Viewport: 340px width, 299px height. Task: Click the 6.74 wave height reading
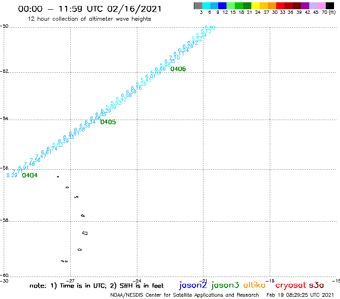point(52,149)
